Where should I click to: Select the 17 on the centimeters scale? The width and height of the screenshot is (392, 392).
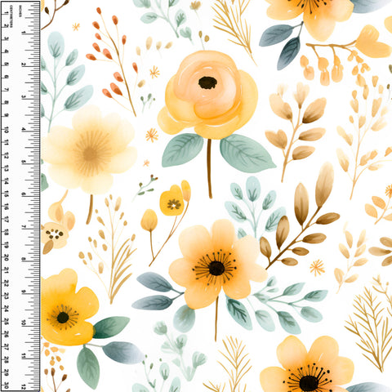[7, 220]
